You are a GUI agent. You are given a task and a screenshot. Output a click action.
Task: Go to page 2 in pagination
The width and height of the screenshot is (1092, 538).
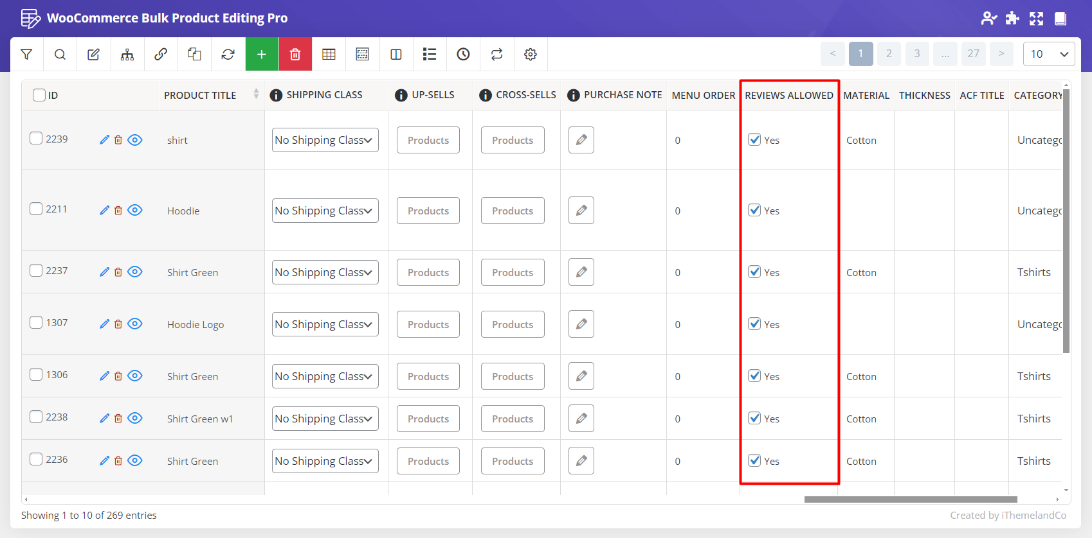[889, 54]
